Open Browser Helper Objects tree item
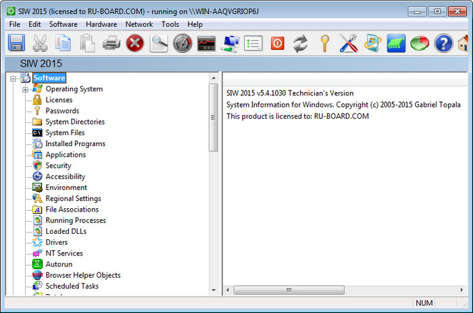The image size is (473, 313). pos(82,275)
